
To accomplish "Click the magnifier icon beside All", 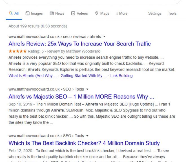I will (11, 13).
